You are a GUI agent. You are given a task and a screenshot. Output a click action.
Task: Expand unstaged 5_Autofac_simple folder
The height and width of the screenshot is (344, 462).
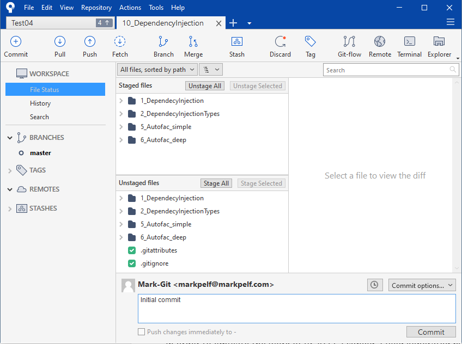pos(121,224)
